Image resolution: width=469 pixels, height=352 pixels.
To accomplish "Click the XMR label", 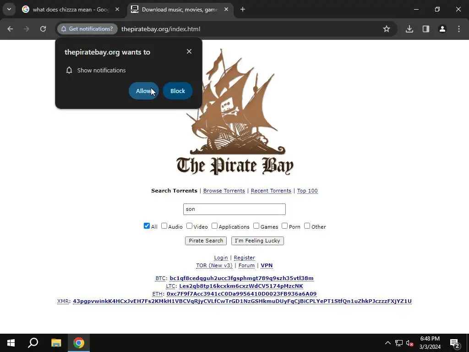I will tap(63, 301).
